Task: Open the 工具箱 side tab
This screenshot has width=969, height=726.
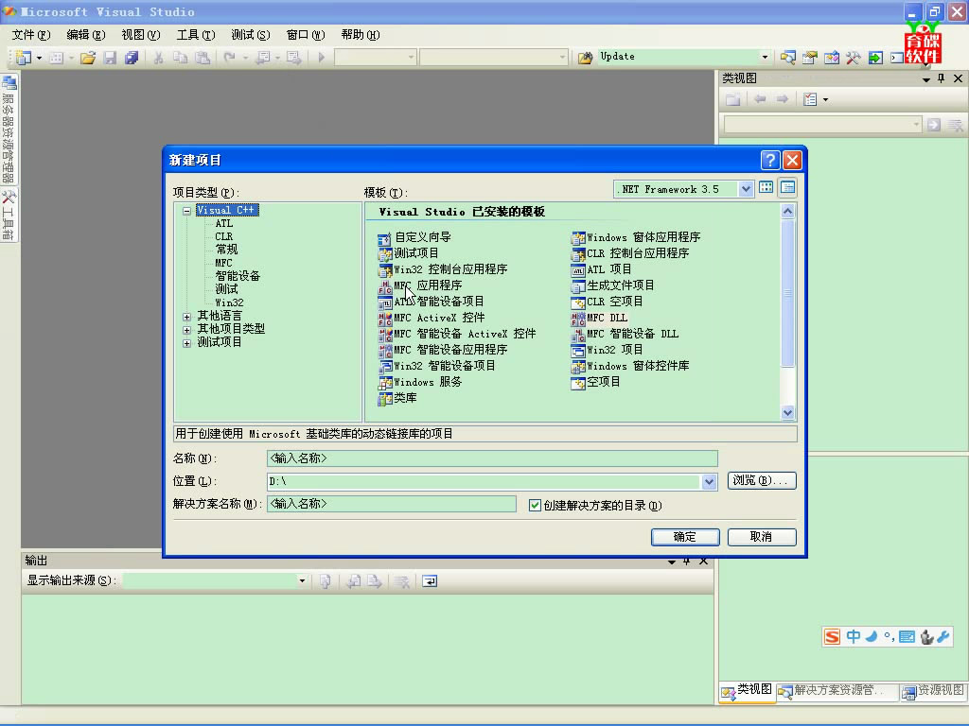Action: point(9,215)
